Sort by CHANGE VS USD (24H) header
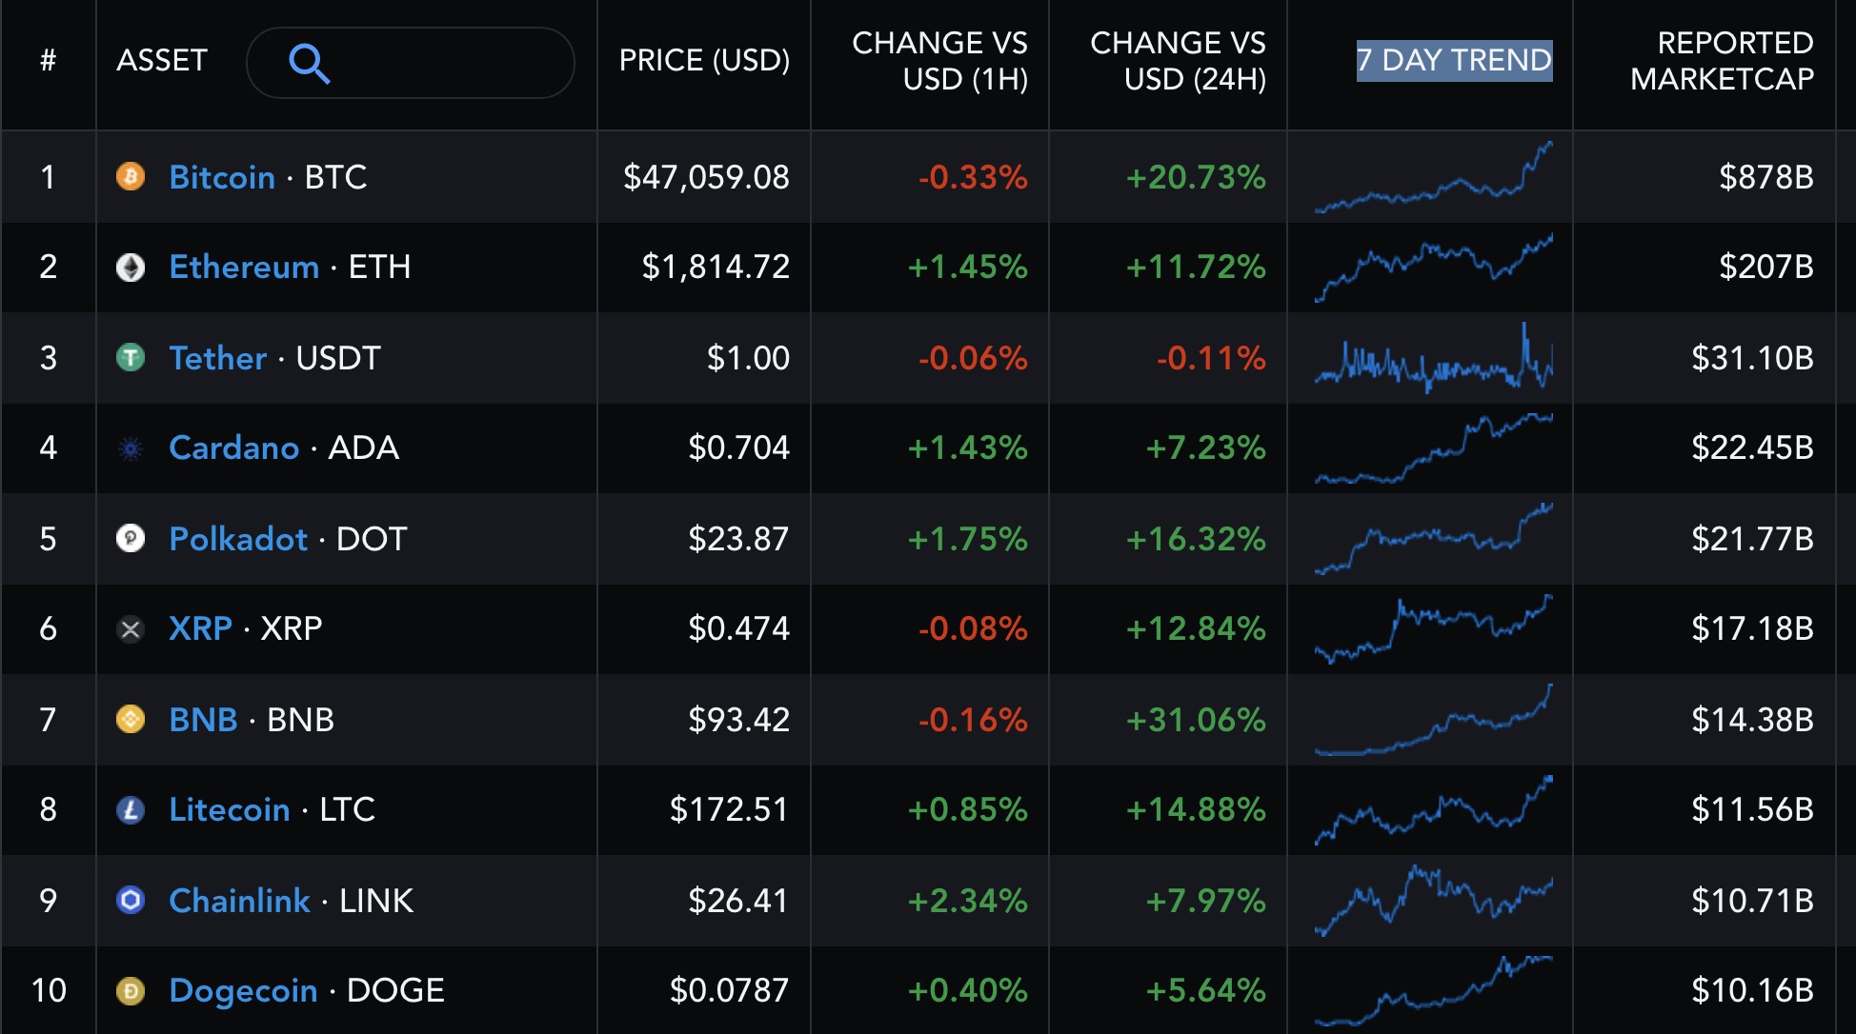 click(x=1178, y=61)
